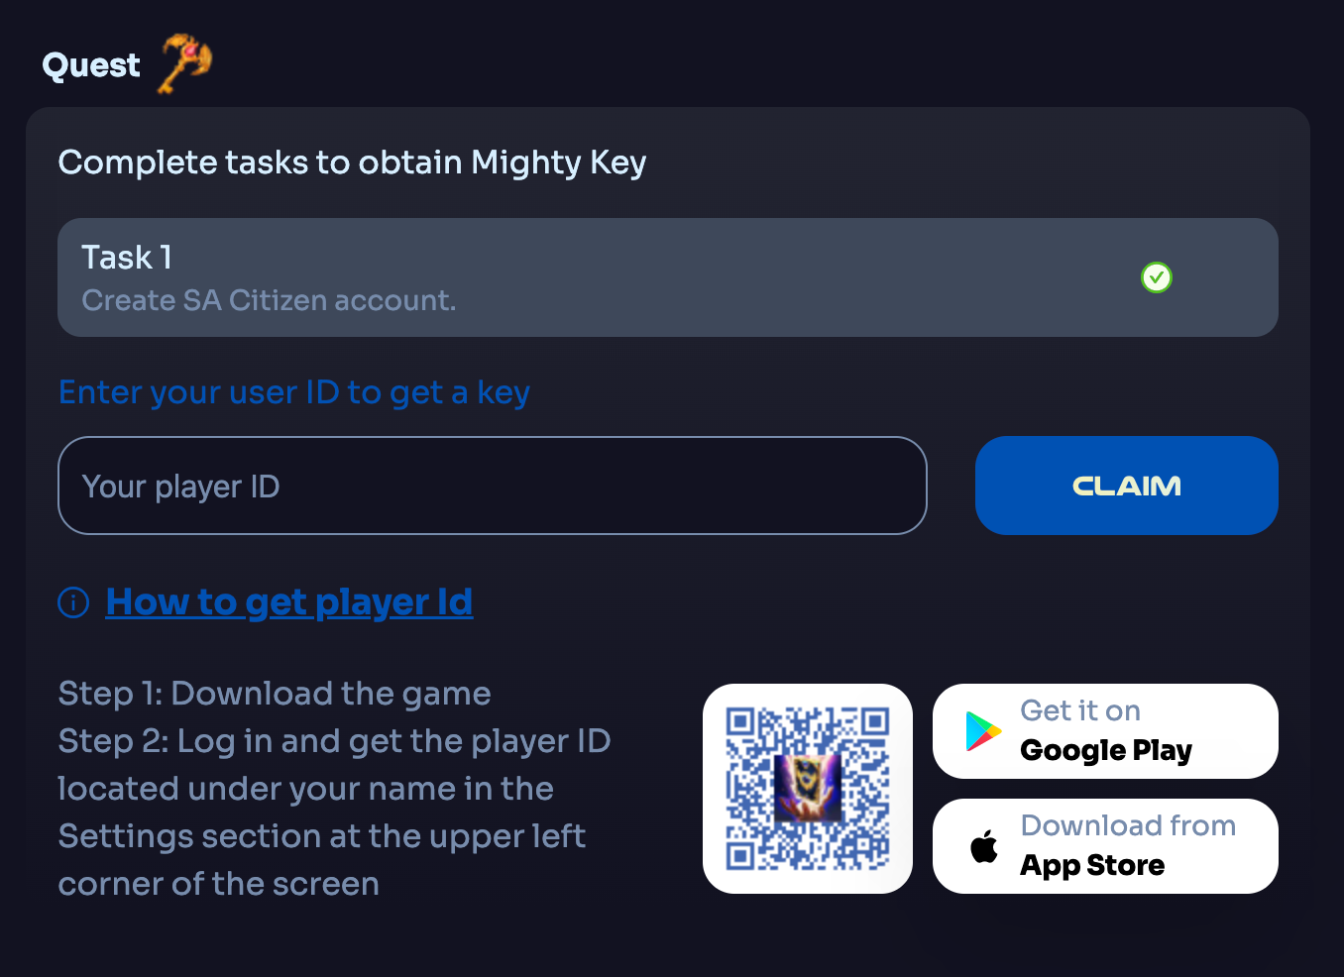Viewport: 1344px width, 977px height.
Task: Open the How to get player Id link
Action: (289, 601)
